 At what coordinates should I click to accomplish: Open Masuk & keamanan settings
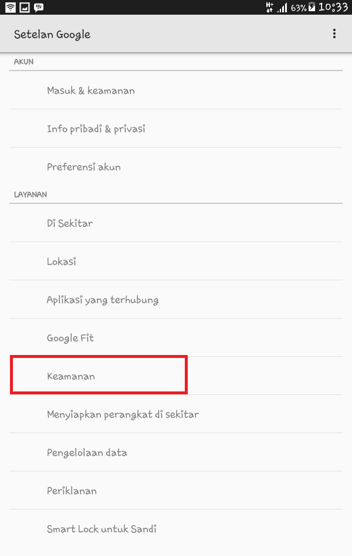coord(91,91)
